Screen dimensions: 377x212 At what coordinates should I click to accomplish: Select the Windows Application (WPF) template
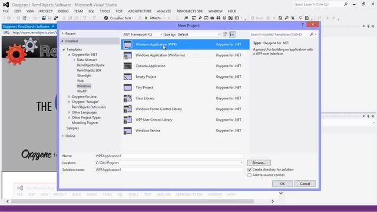pyautogui.click(x=185, y=45)
